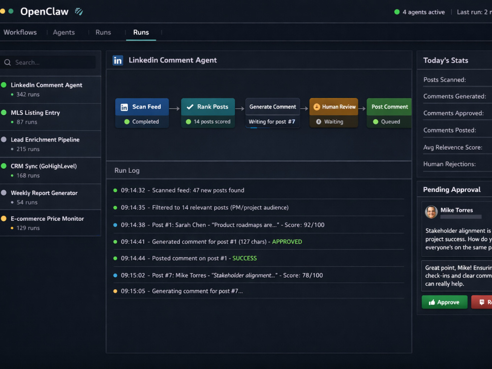Click the green SUCCESS status text
The width and height of the screenshot is (492, 369).
click(245, 258)
